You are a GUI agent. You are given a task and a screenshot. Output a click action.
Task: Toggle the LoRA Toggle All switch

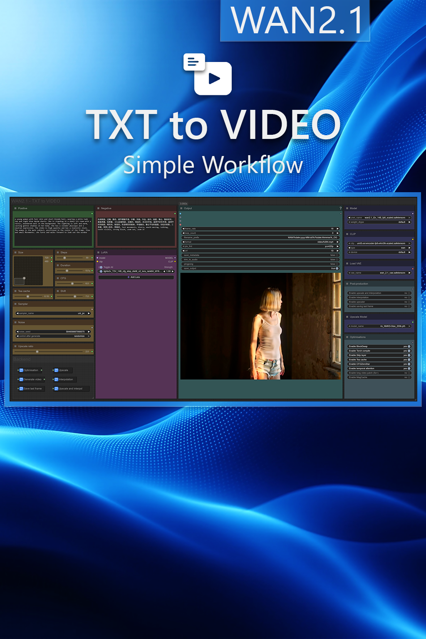coord(101,267)
